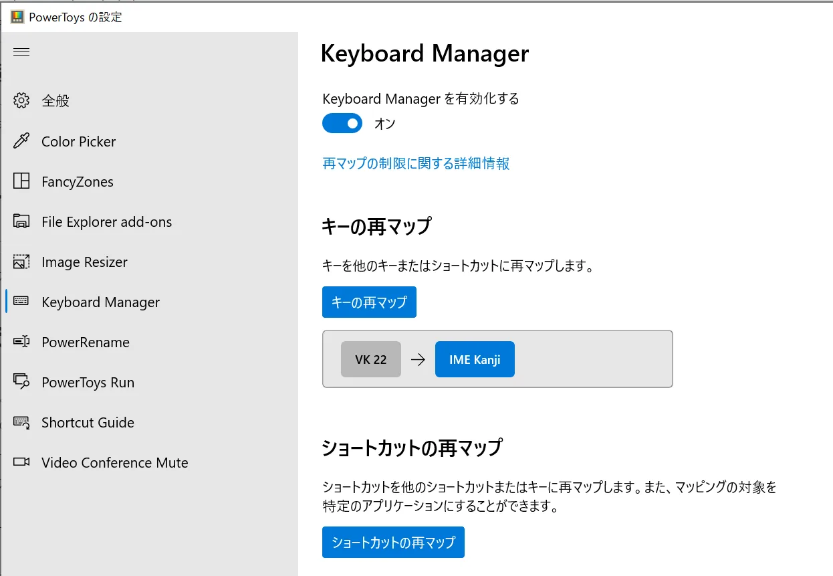Click the Keyboard Manager keyboard icon
Viewport: 833px width, 576px height.
21,302
